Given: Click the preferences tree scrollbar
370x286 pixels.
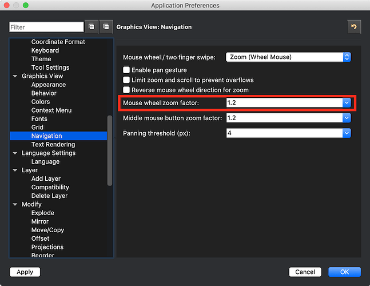Looking at the screenshot, I should click(109, 150).
